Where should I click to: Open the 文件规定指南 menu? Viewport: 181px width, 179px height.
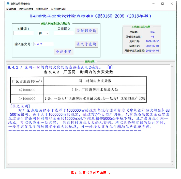[58, 9]
